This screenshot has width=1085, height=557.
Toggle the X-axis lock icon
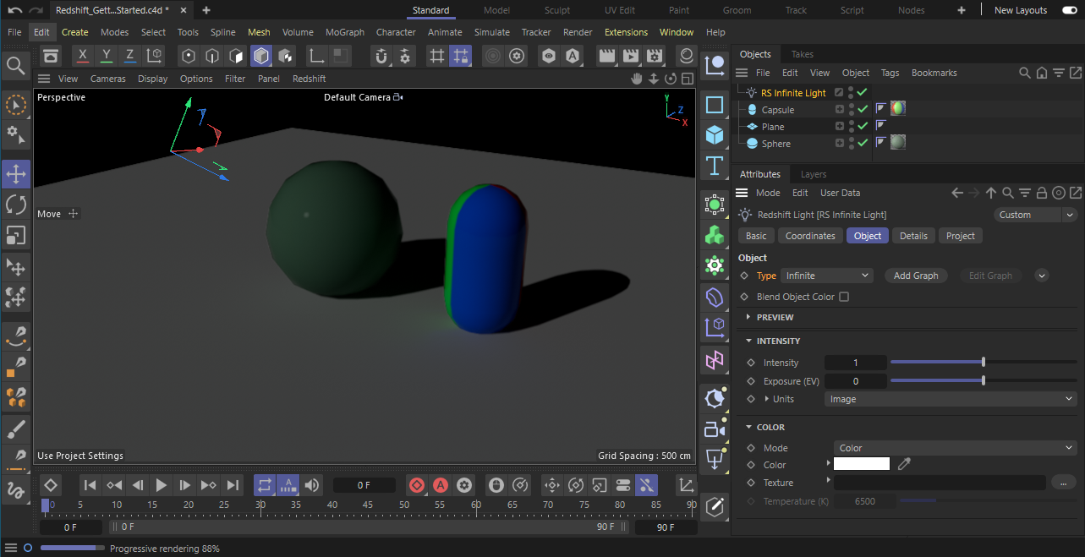coord(82,56)
